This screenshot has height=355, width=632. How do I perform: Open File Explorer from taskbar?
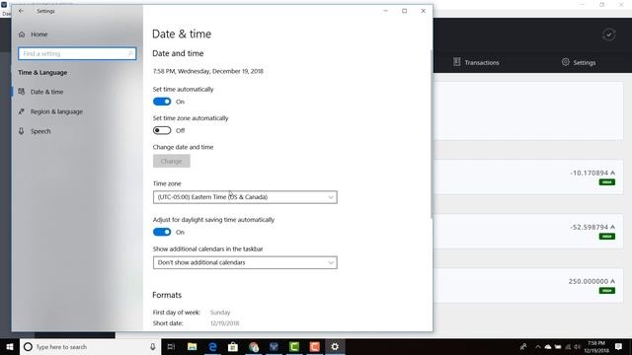(192, 346)
